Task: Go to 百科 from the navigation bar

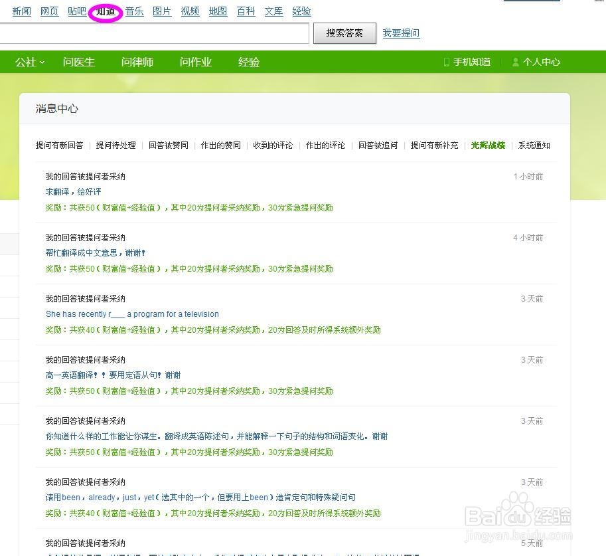Action: (246, 11)
